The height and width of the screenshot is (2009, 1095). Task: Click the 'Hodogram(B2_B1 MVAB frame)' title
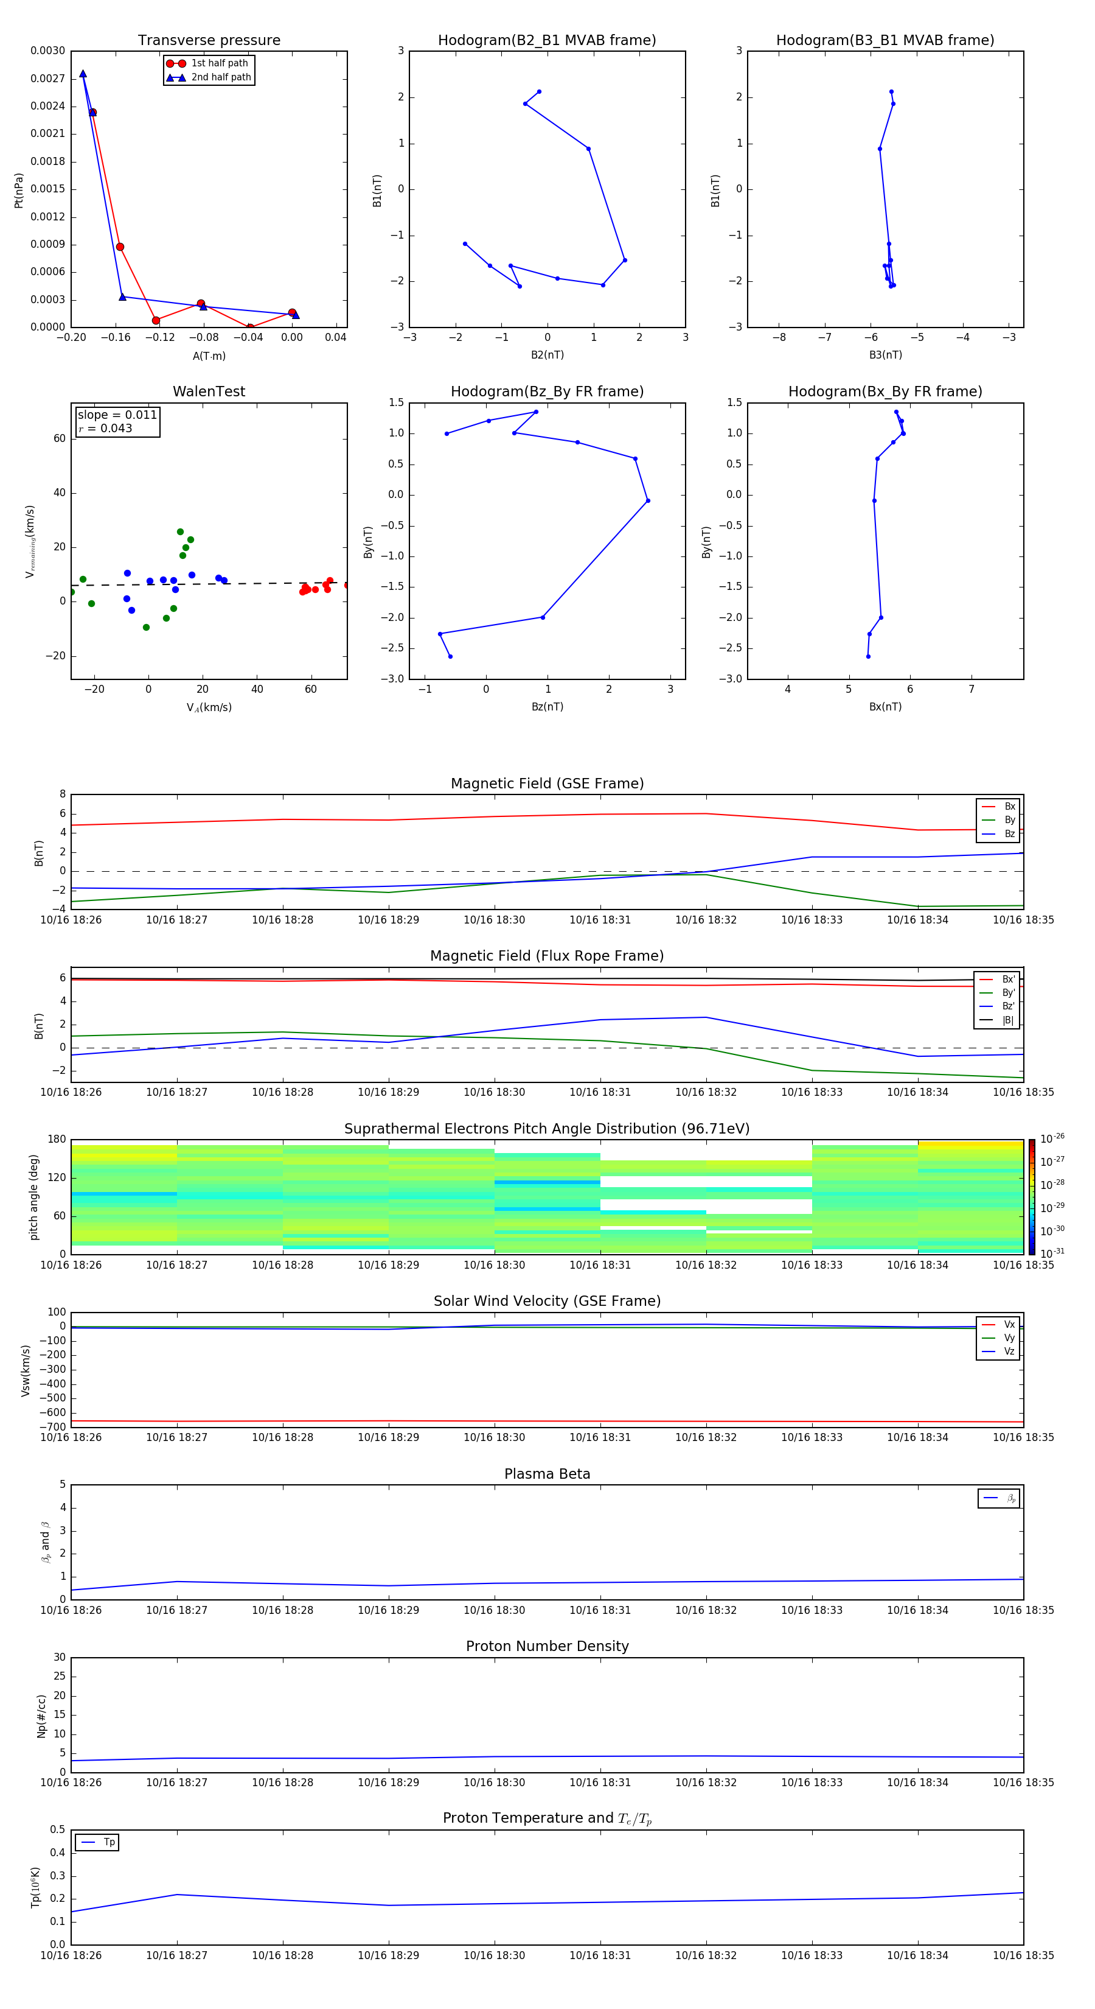click(x=547, y=41)
